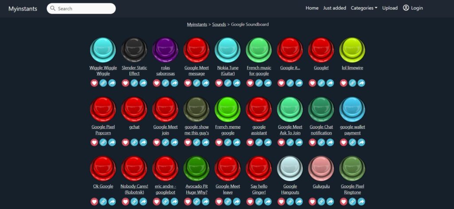Favorite the Google Chat notification sound
Viewport: 454px width, 209px height.
[x=312, y=142]
